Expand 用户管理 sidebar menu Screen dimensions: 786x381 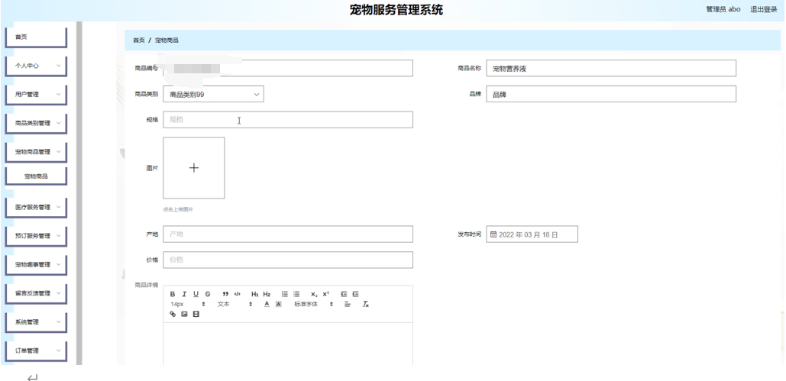click(x=36, y=95)
